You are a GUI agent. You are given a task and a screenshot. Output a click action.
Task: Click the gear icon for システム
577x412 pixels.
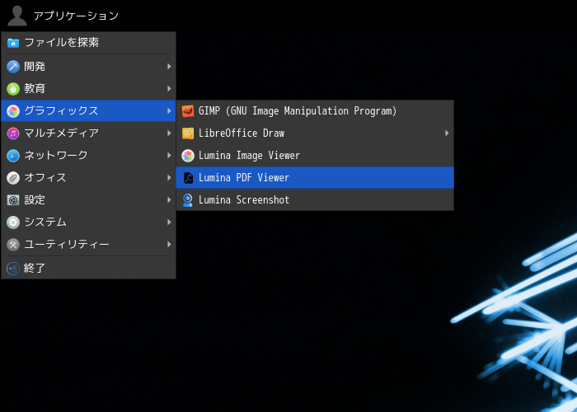(x=13, y=222)
